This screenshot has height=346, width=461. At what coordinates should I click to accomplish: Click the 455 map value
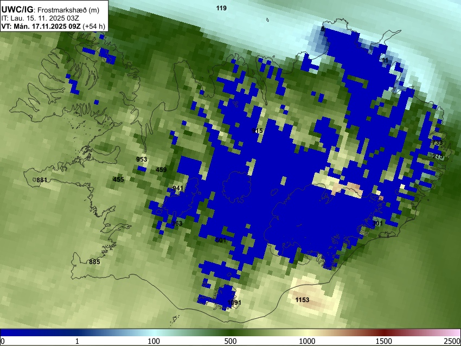click(x=118, y=180)
